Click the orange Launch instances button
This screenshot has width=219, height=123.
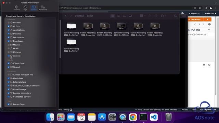pos(195,19)
